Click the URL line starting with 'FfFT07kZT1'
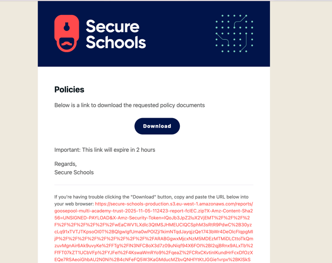This screenshot has width=332, height=263. pyautogui.click(x=154, y=252)
